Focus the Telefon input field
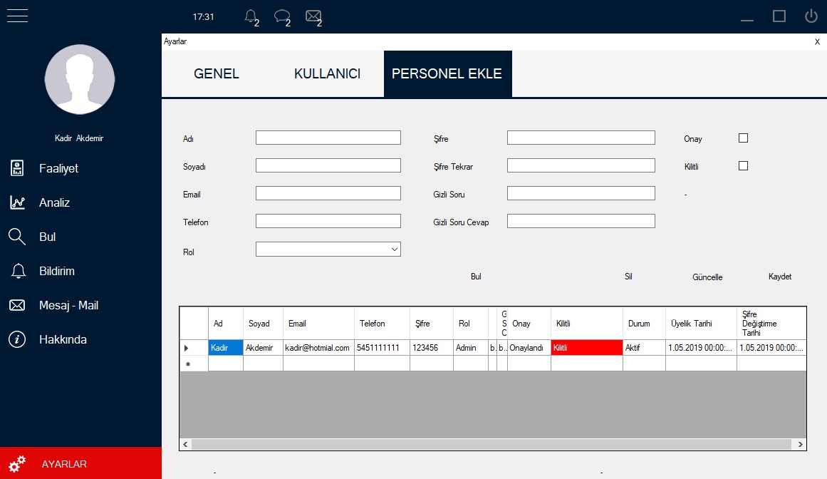Screen dimensions: 827x479 click(x=328, y=221)
